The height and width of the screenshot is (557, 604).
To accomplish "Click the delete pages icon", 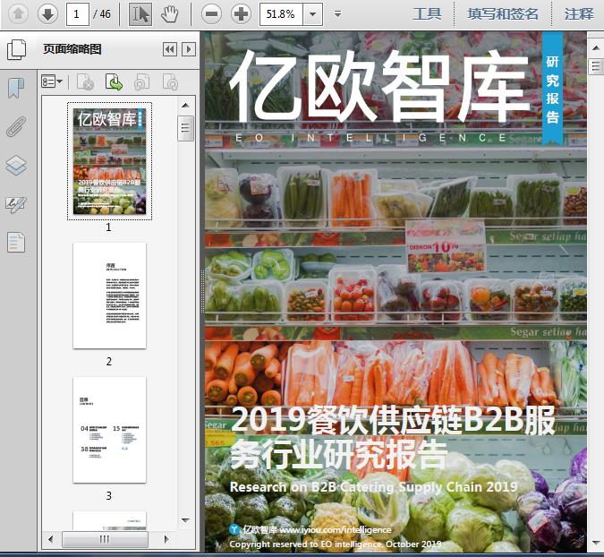I will pos(86,81).
